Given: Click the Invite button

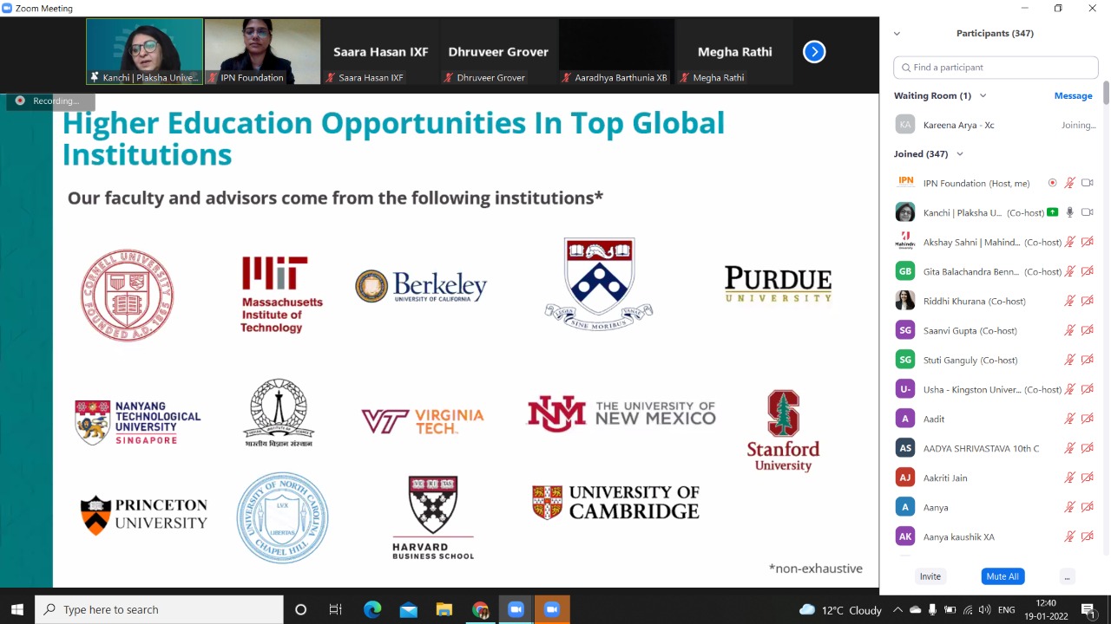Looking at the screenshot, I should click(x=930, y=576).
